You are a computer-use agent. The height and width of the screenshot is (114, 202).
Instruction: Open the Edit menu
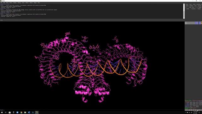pyautogui.click(x=4, y=3)
